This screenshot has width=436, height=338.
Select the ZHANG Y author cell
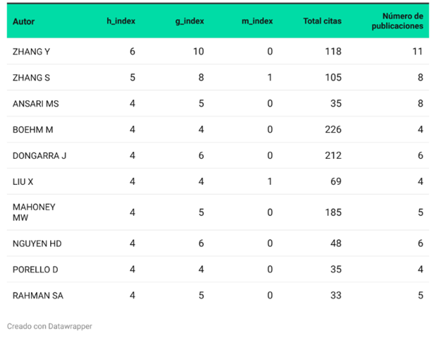click(32, 52)
